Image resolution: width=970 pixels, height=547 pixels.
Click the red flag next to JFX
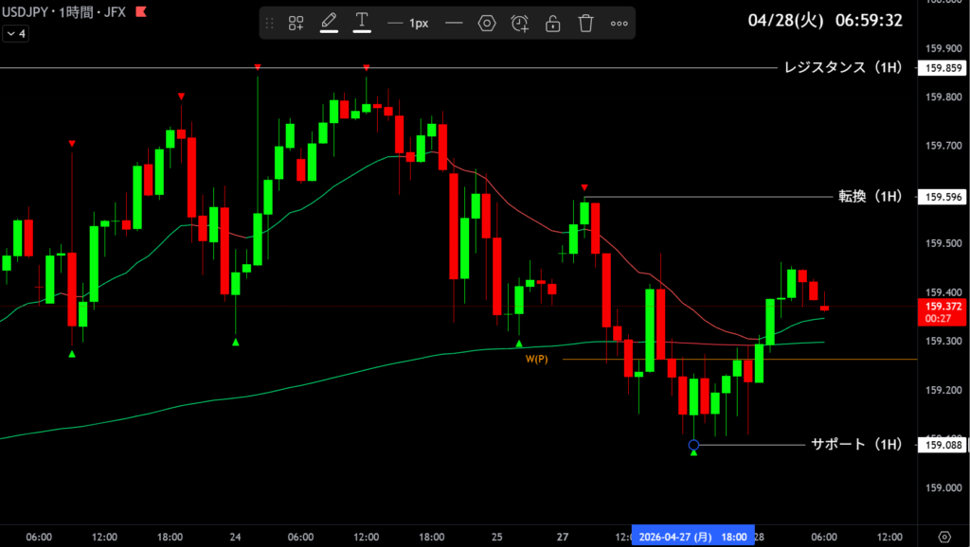pyautogui.click(x=141, y=12)
